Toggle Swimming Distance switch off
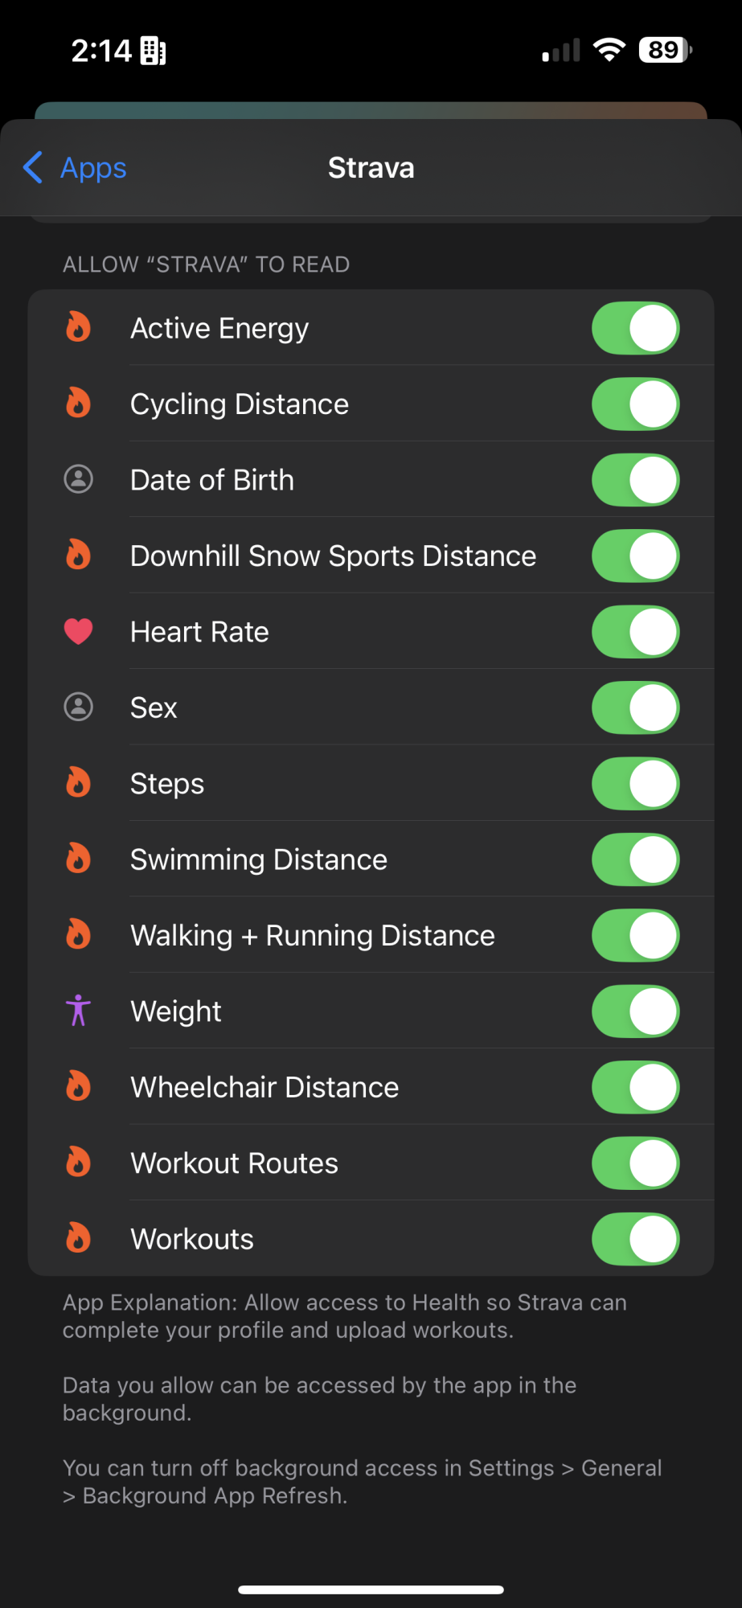742x1608 pixels. 636,859
